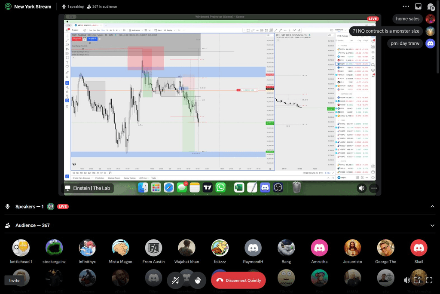Screen dimensions: 440x294
Task: Click the pop-out stream icon near fullscreen
Action: 417,280
